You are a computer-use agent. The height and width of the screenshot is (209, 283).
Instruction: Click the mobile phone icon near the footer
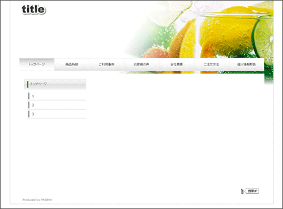242,191
